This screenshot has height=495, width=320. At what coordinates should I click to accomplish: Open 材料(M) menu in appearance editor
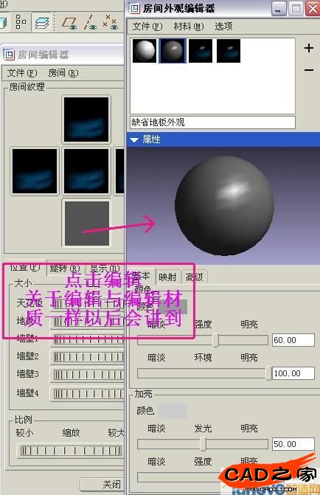tap(189, 27)
